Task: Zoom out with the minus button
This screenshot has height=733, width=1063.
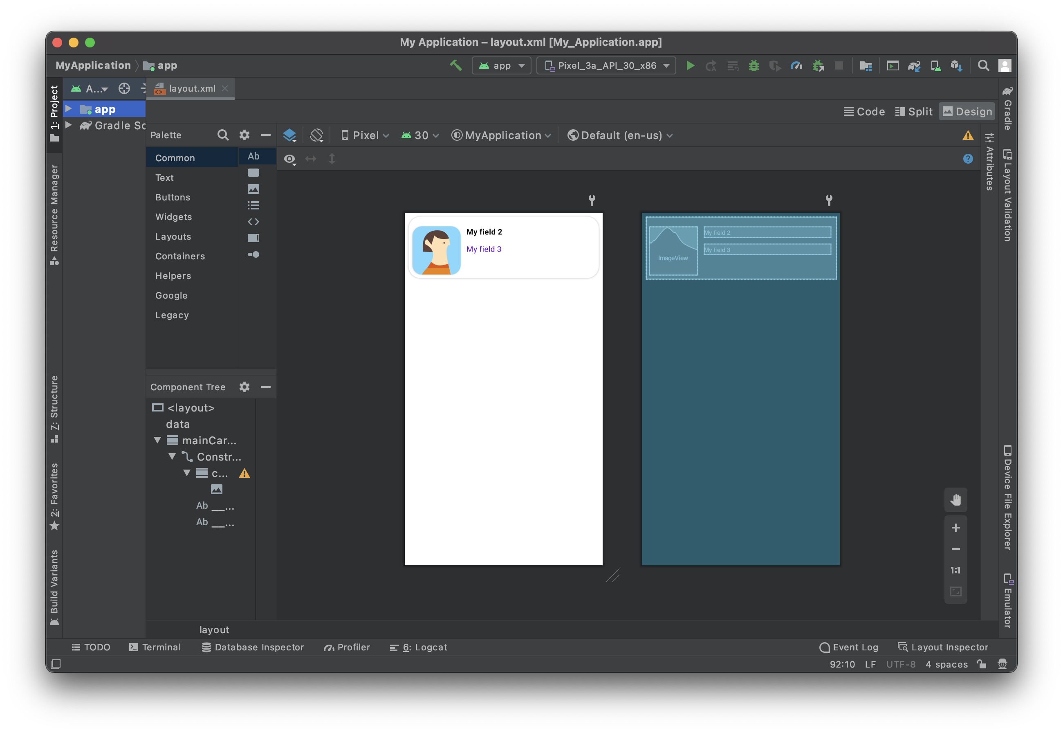Action: (x=955, y=549)
